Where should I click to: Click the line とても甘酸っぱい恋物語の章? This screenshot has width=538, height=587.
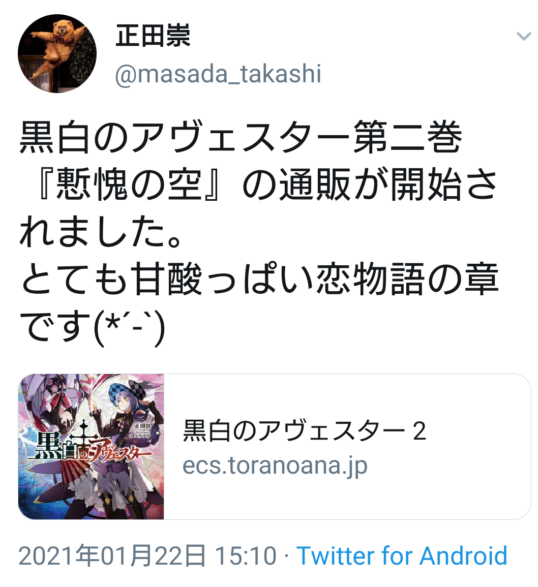point(259,279)
